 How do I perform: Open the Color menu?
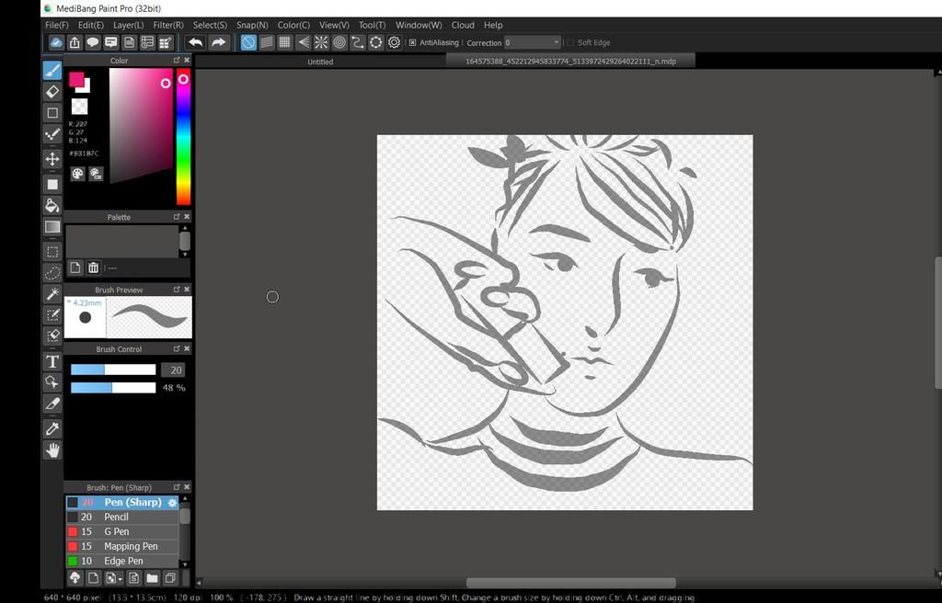(293, 25)
